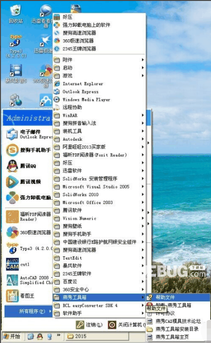Open Outlook Express in the programs list

click(x=100, y=91)
